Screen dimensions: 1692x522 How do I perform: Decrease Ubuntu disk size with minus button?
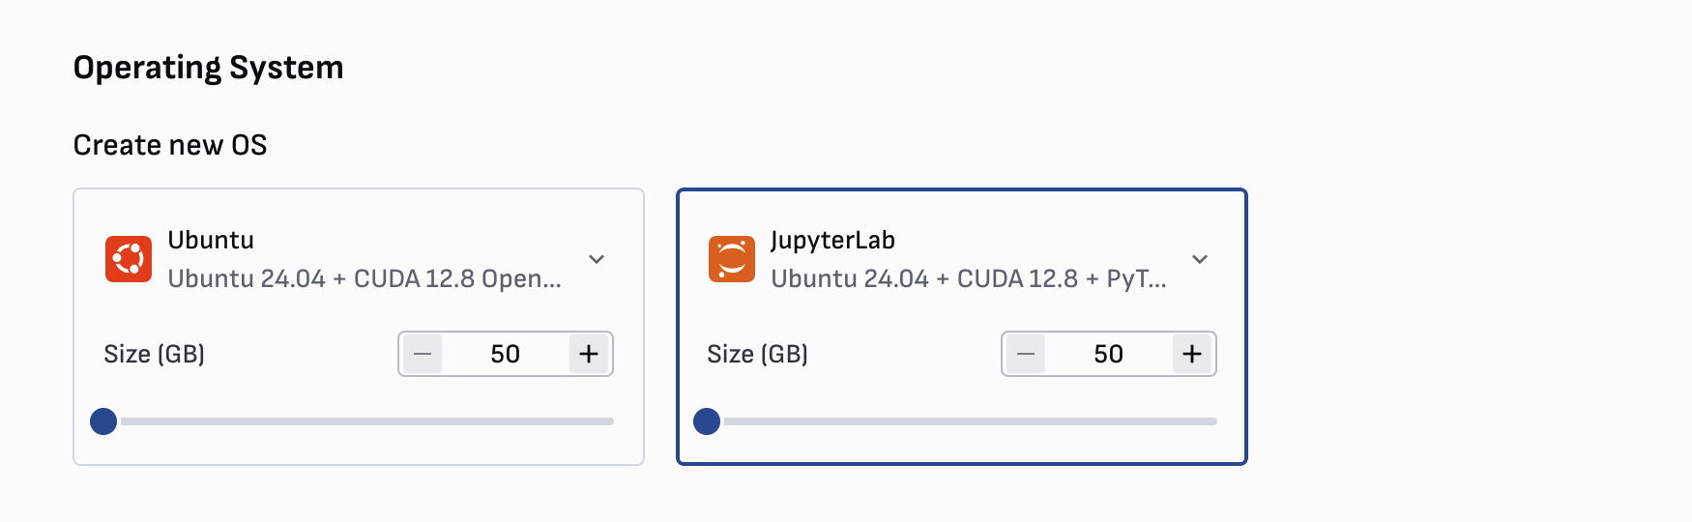tap(423, 354)
